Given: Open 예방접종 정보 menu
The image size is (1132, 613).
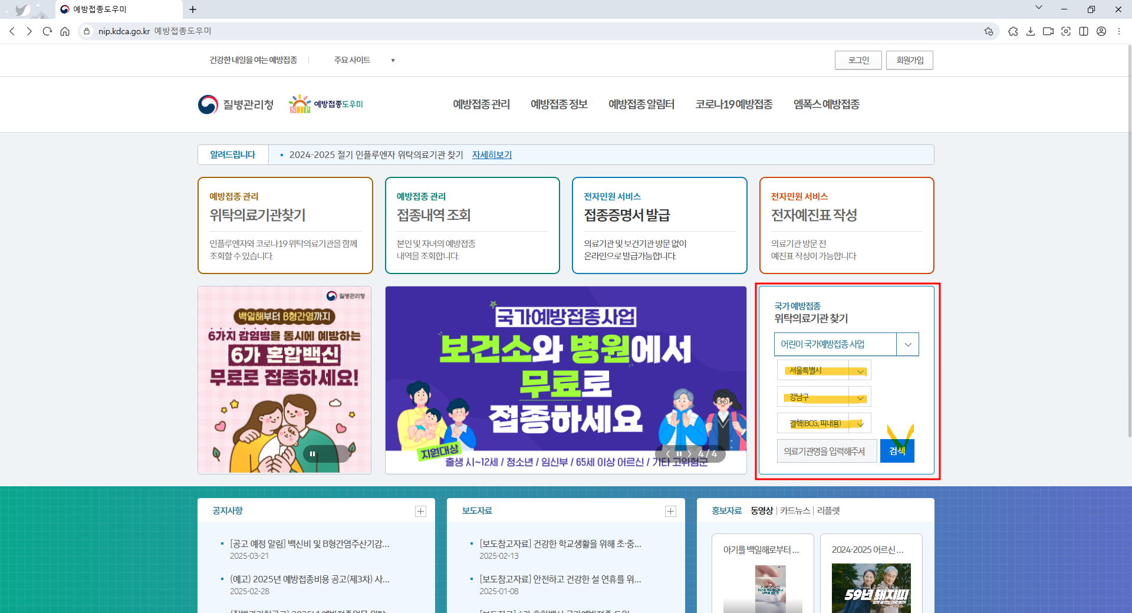Looking at the screenshot, I should coord(559,104).
